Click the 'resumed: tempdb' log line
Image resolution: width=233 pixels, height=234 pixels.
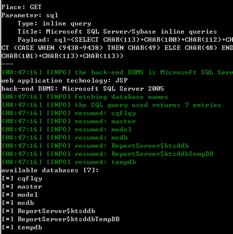click(69, 162)
